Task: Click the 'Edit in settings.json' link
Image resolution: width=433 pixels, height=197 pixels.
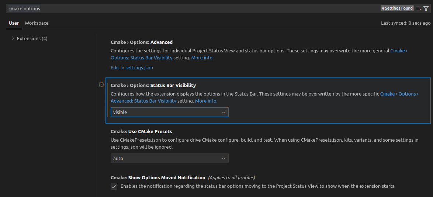Action: [x=132, y=68]
